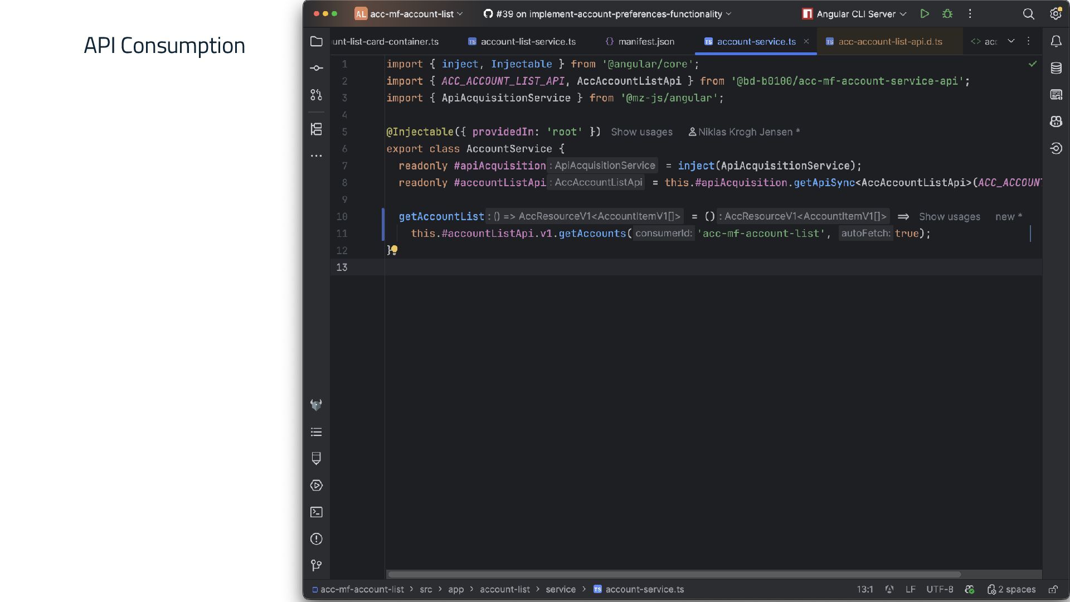Open the Problems tool window icon
Screen dimensions: 1070x602
pos(316,539)
